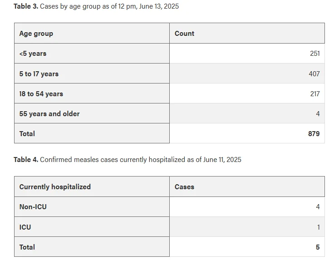Image resolution: width=334 pixels, height=260 pixels.
Task: Click the 251 count value
Action: (x=315, y=53)
